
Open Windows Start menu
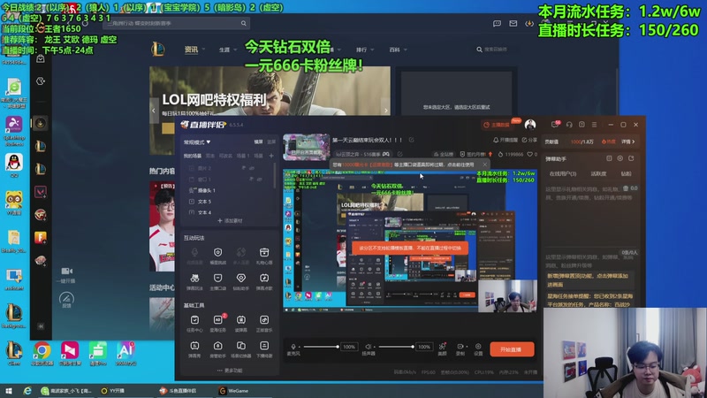point(9,391)
